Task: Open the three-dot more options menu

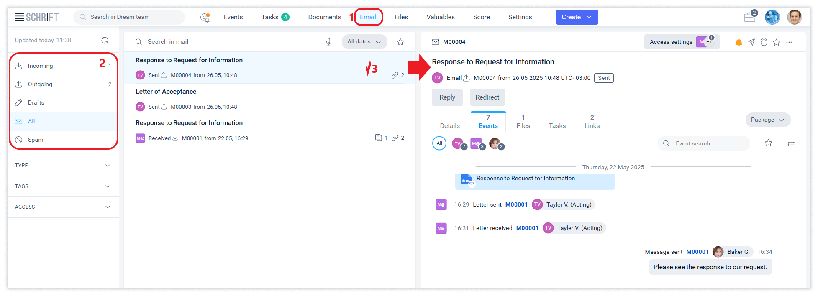Action: point(789,42)
